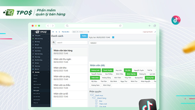Click the Mua hàng cart icon
The width and height of the screenshot is (195, 110).
pyautogui.click(x=33, y=57)
